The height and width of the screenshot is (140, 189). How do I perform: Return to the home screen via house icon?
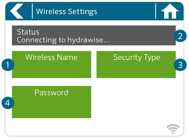170,11
